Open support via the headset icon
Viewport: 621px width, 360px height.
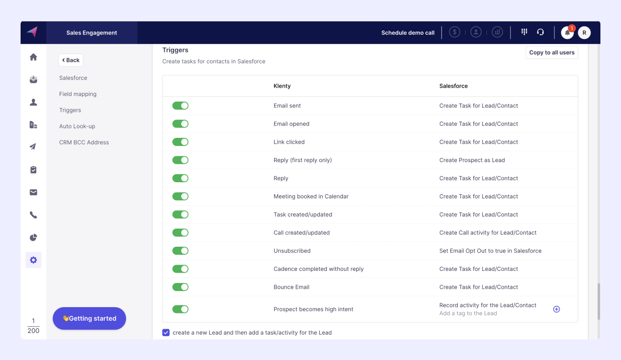[540, 32]
